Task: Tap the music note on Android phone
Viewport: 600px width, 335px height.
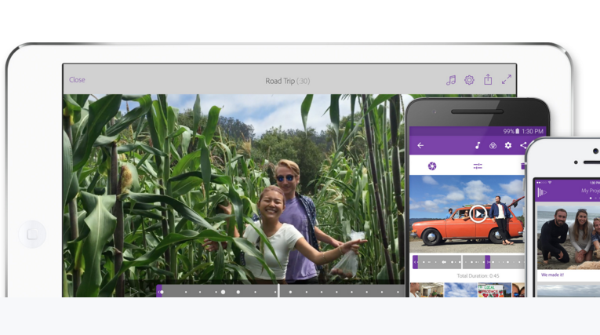Action: 478,145
